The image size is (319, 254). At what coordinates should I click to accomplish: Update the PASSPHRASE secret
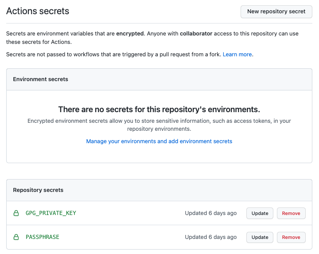(x=260, y=237)
